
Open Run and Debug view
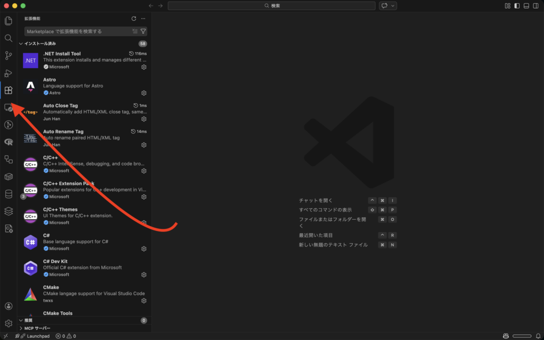pyautogui.click(x=8, y=73)
